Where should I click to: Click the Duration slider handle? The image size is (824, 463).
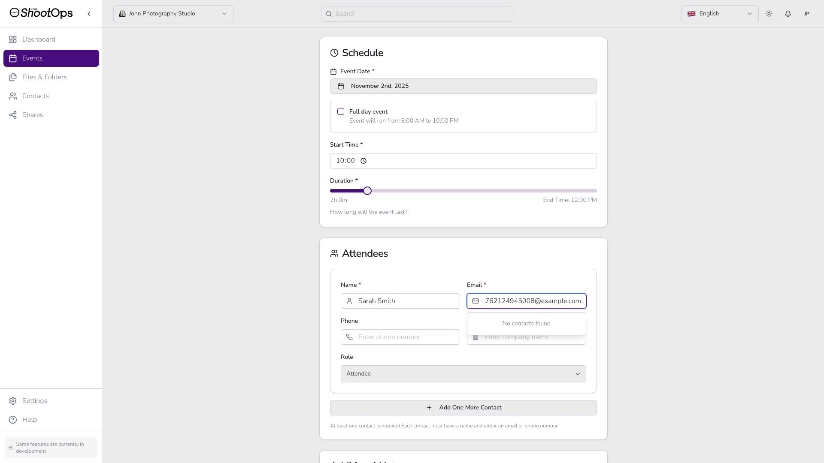367,191
